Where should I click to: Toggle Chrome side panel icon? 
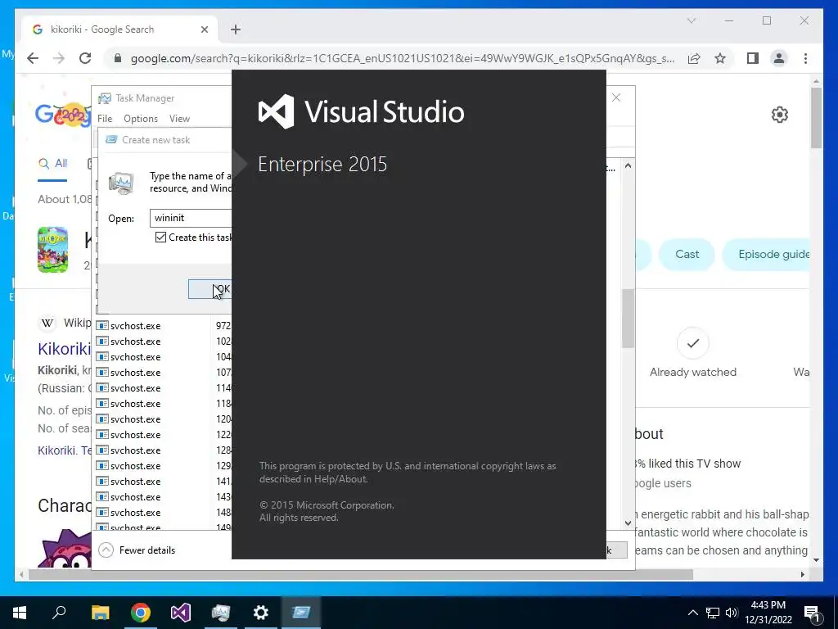[753, 58]
